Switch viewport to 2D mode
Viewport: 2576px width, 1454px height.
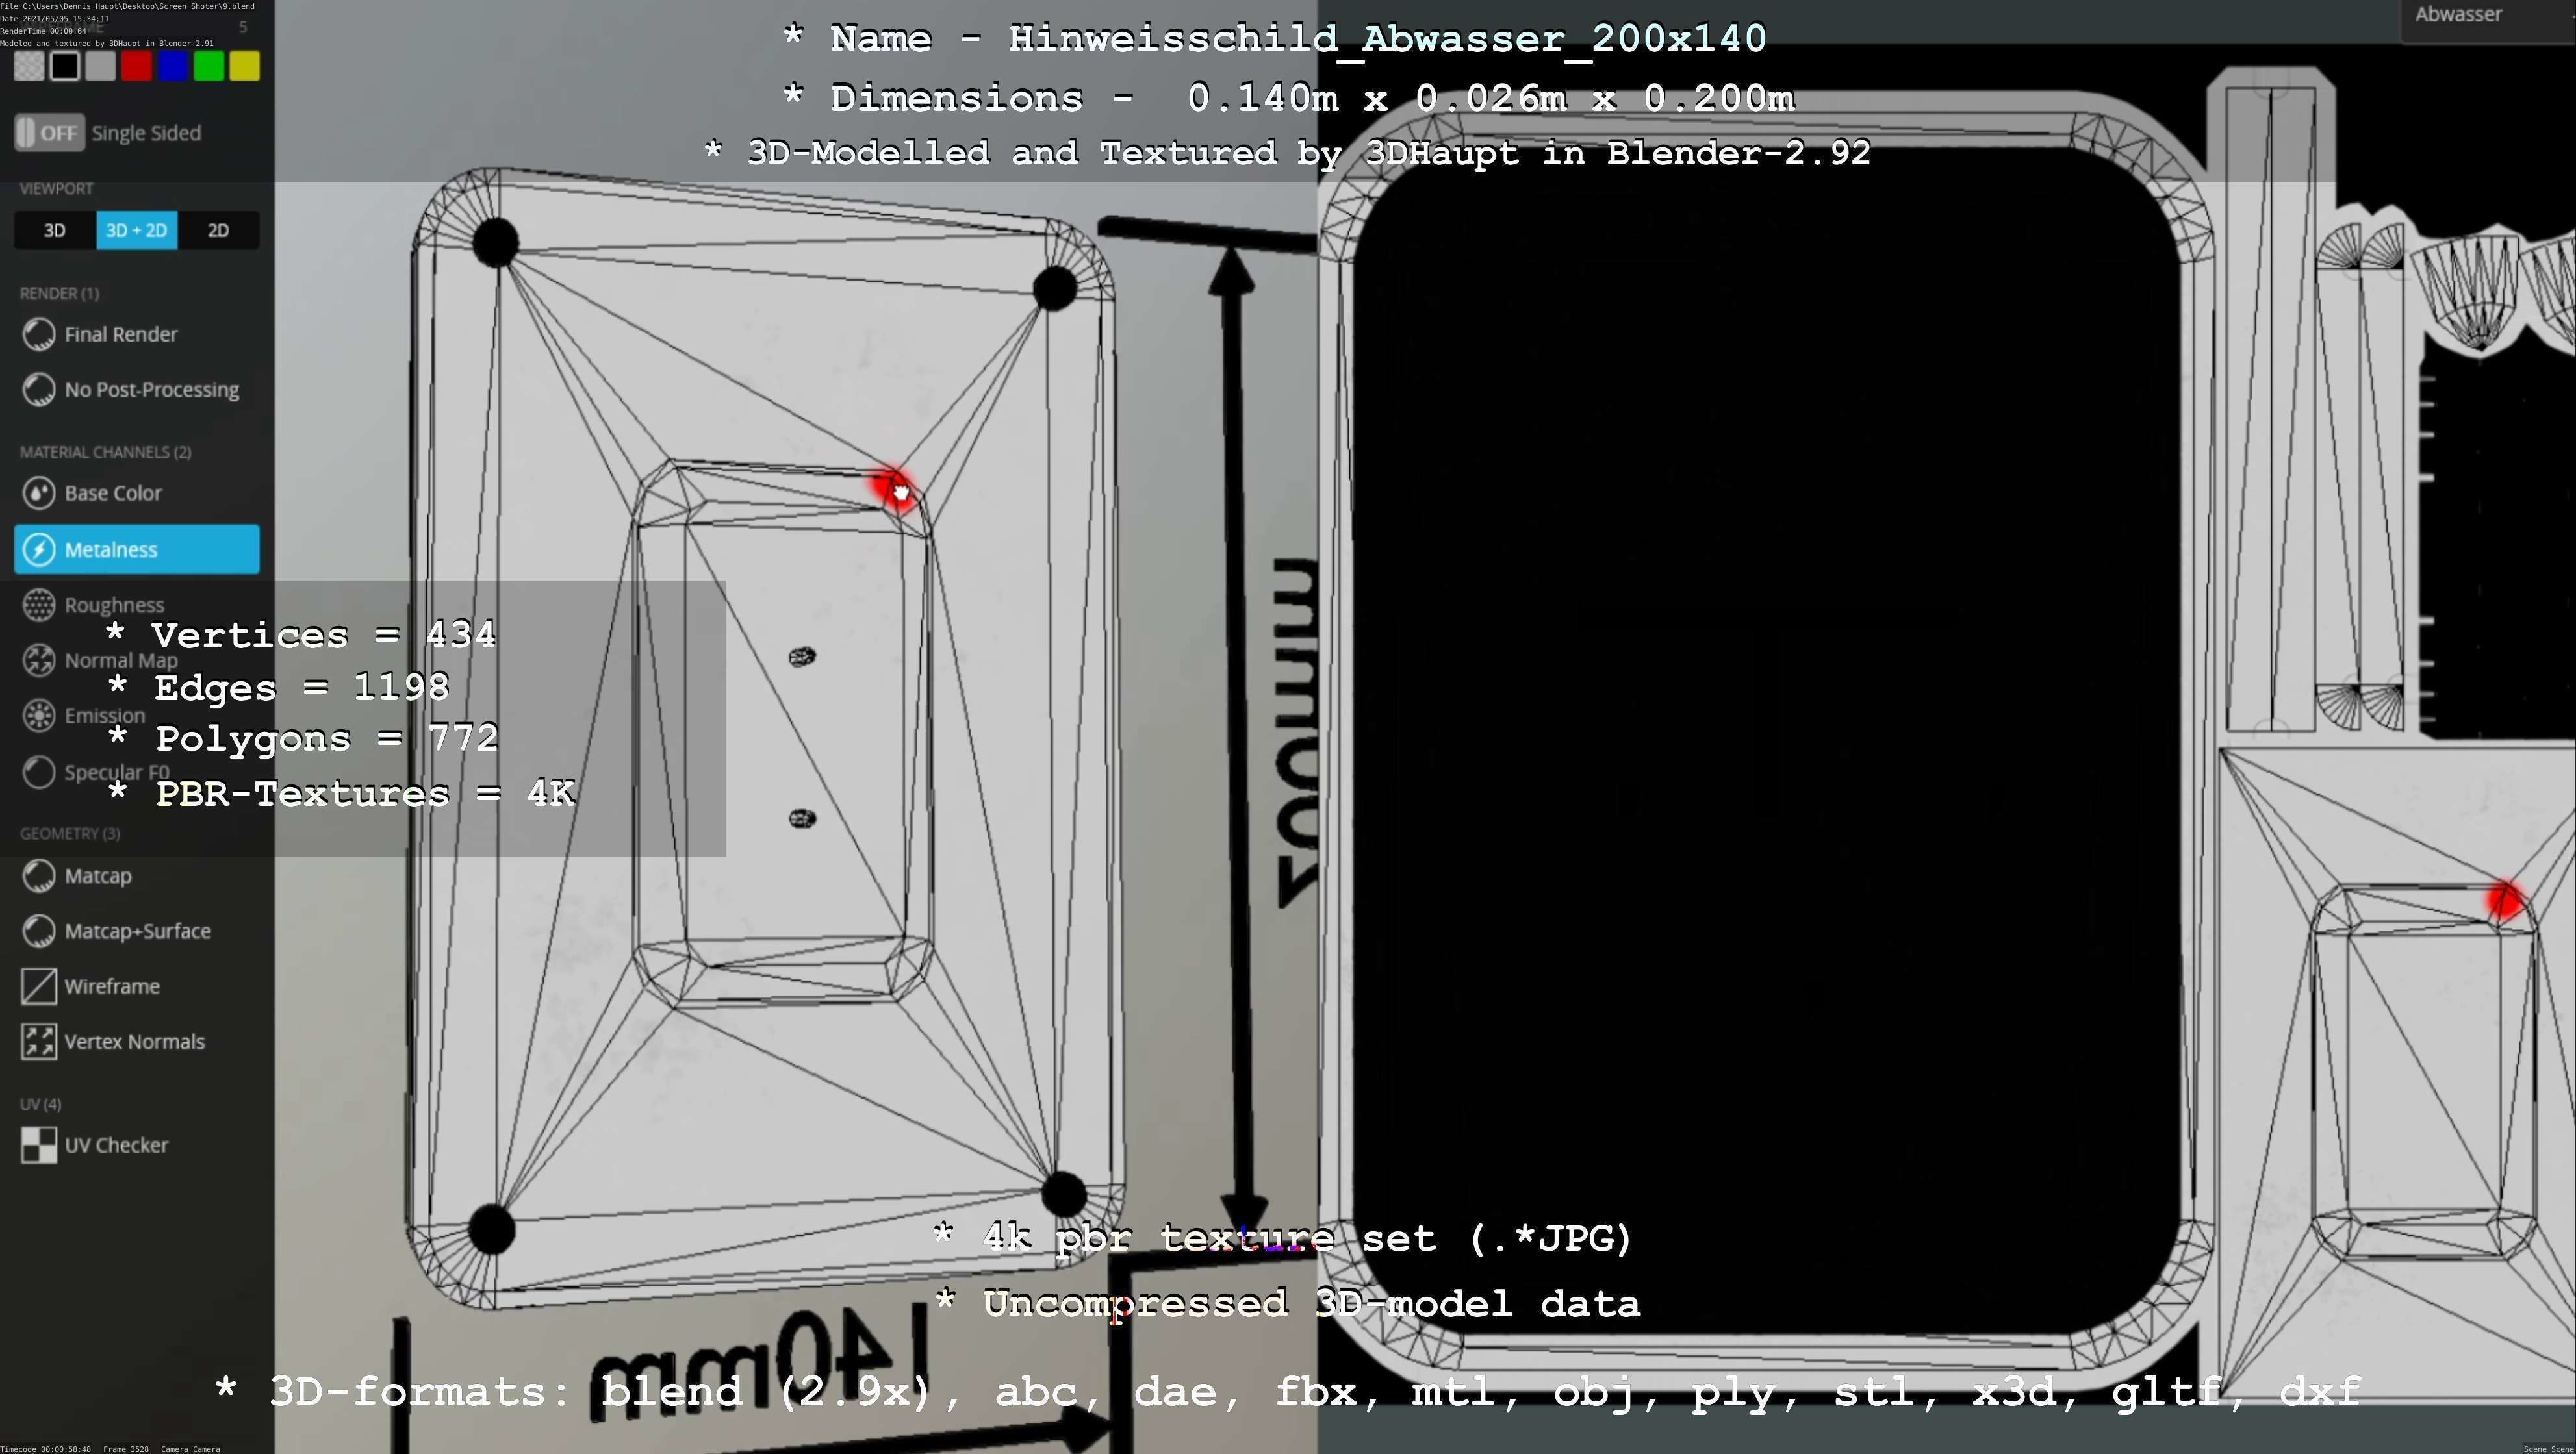tap(218, 231)
